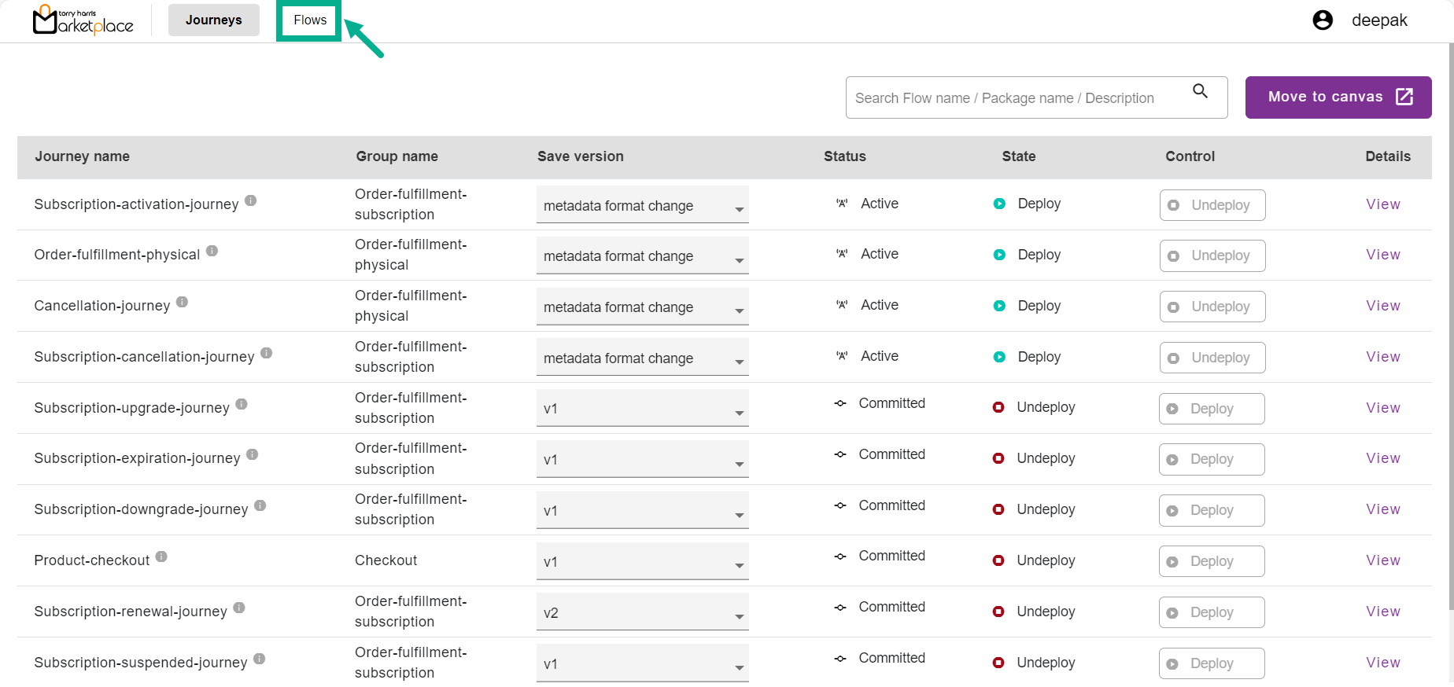Click info icon beside Product-checkout
The width and height of the screenshot is (1454, 687).
[161, 557]
